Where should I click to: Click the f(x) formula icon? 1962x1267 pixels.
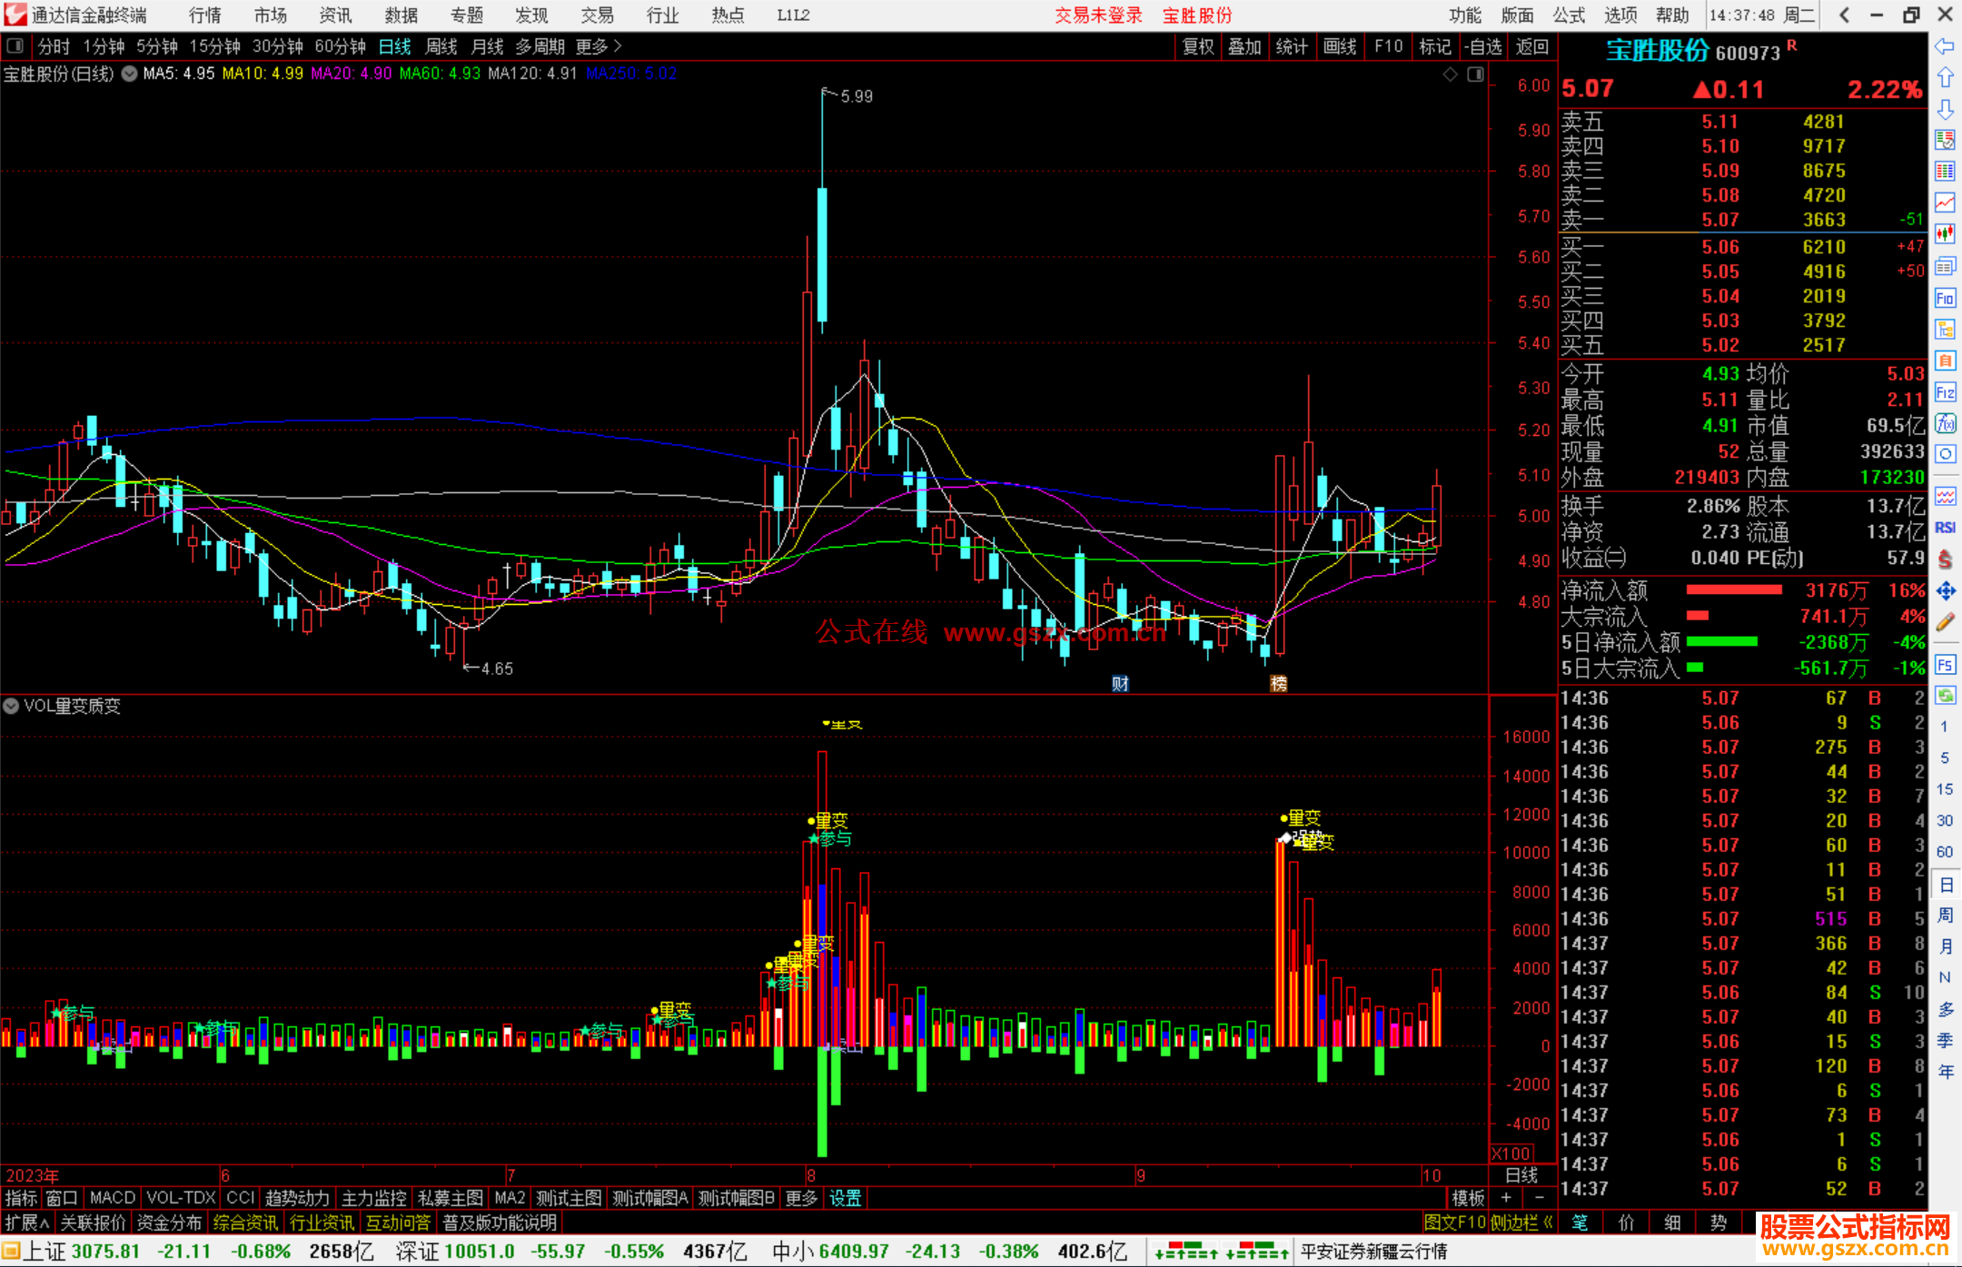tap(1945, 423)
